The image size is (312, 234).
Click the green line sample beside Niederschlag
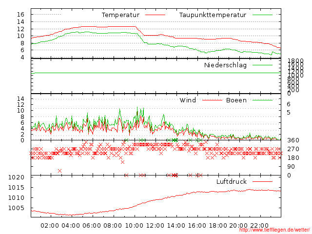(x=262, y=65)
